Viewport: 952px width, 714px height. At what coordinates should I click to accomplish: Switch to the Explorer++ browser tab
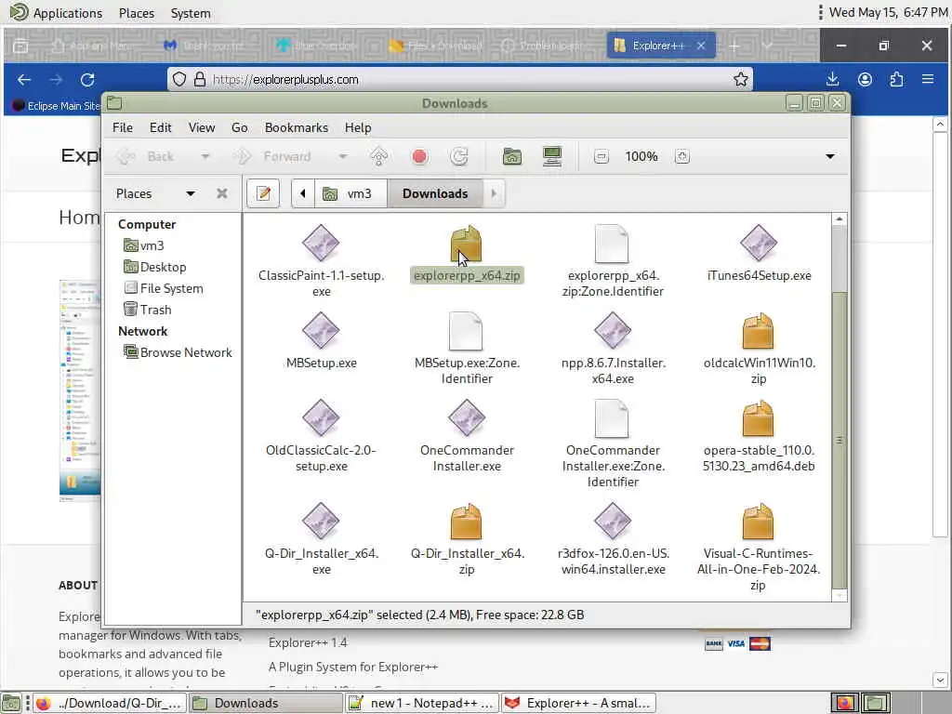click(659, 46)
